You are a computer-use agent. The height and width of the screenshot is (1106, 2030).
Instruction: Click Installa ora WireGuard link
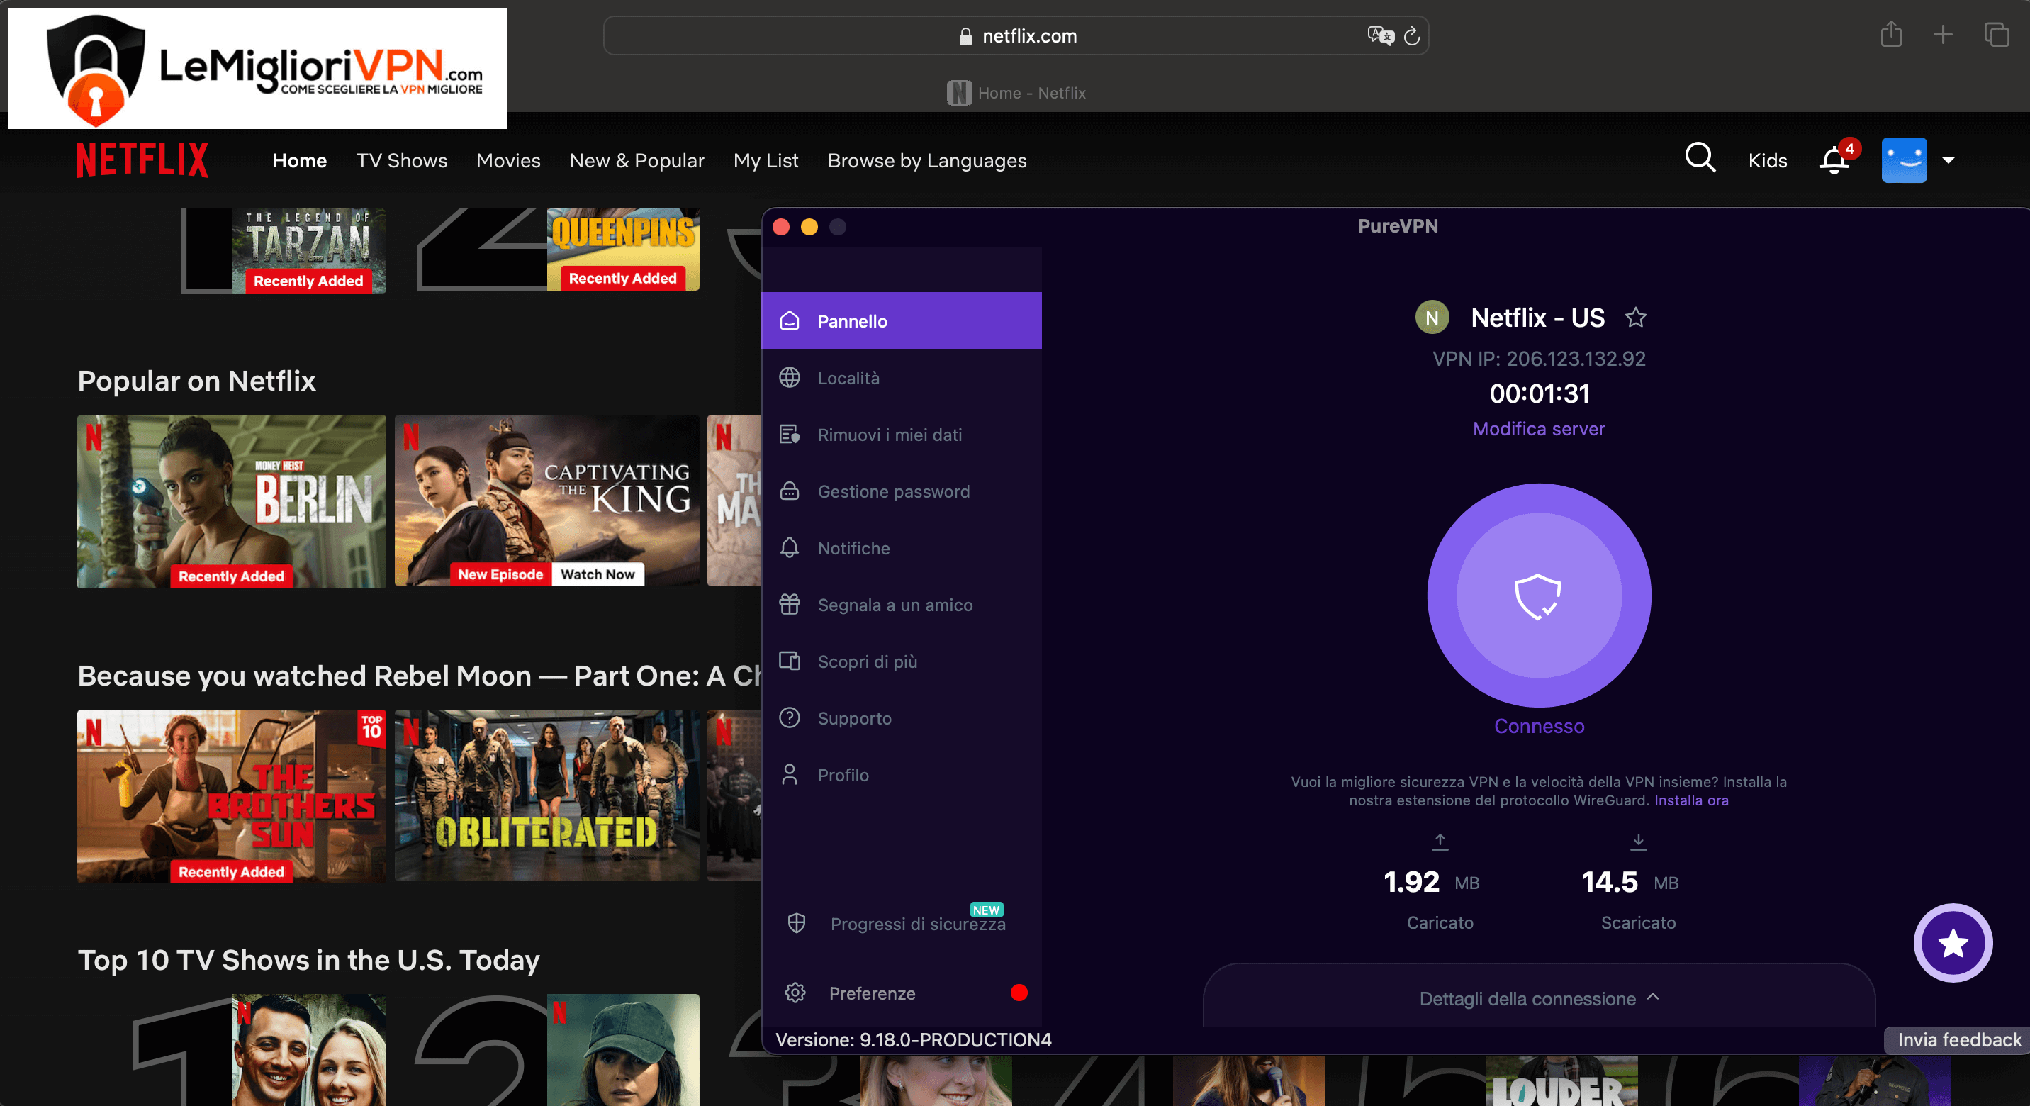pos(1691,800)
